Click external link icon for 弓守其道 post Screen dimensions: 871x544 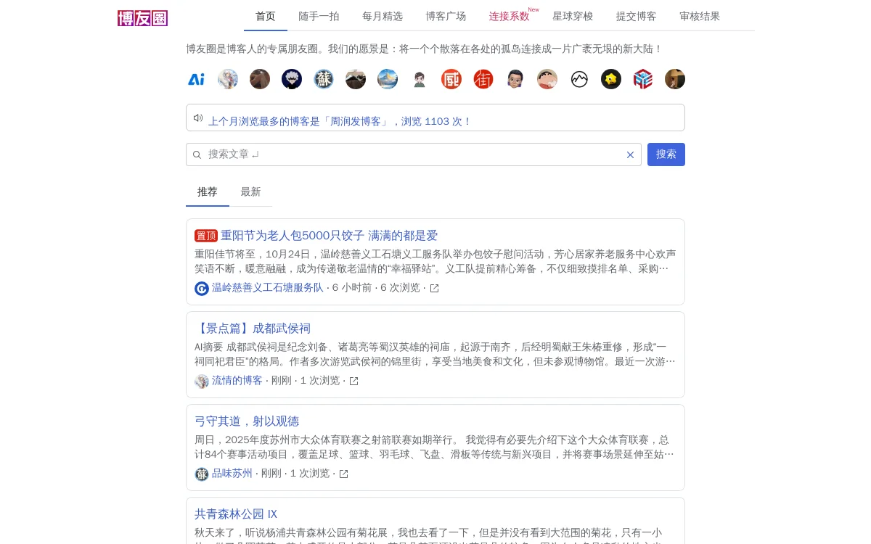coord(344,474)
